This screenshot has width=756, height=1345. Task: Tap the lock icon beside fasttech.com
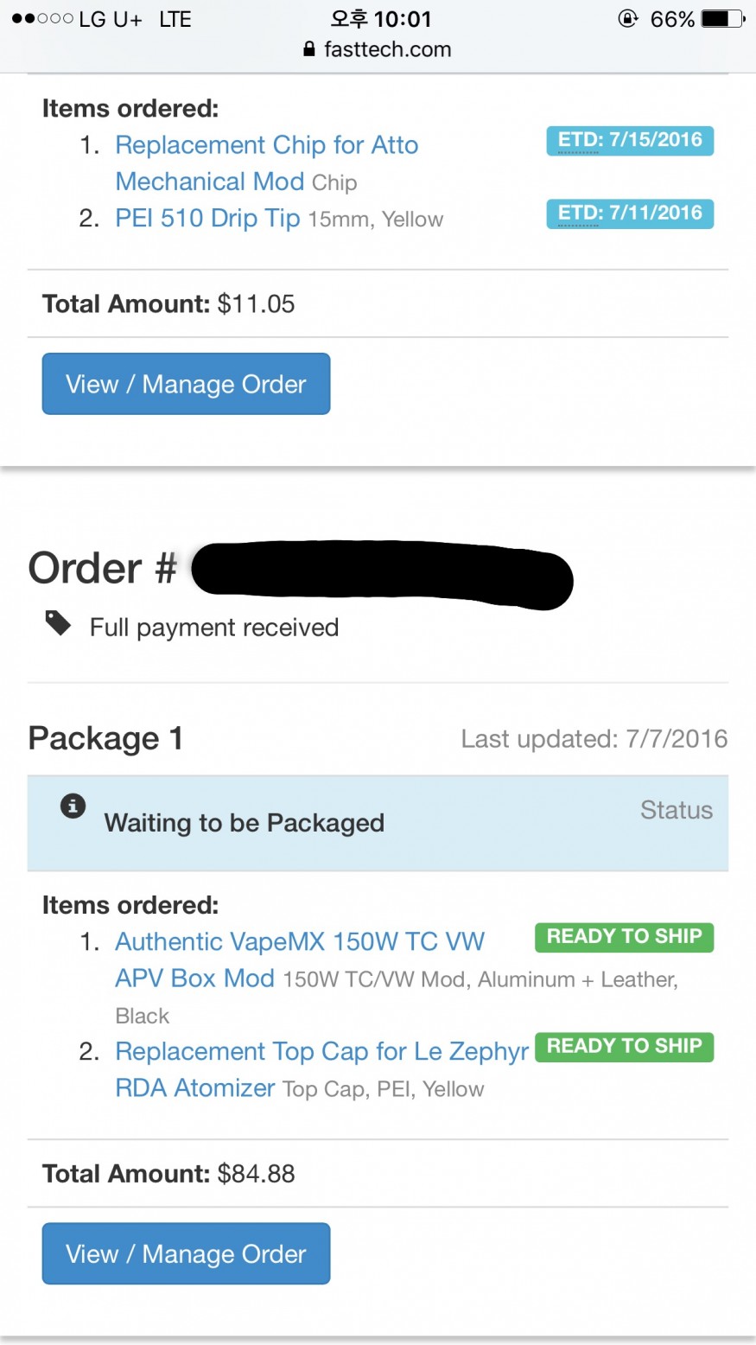(309, 49)
